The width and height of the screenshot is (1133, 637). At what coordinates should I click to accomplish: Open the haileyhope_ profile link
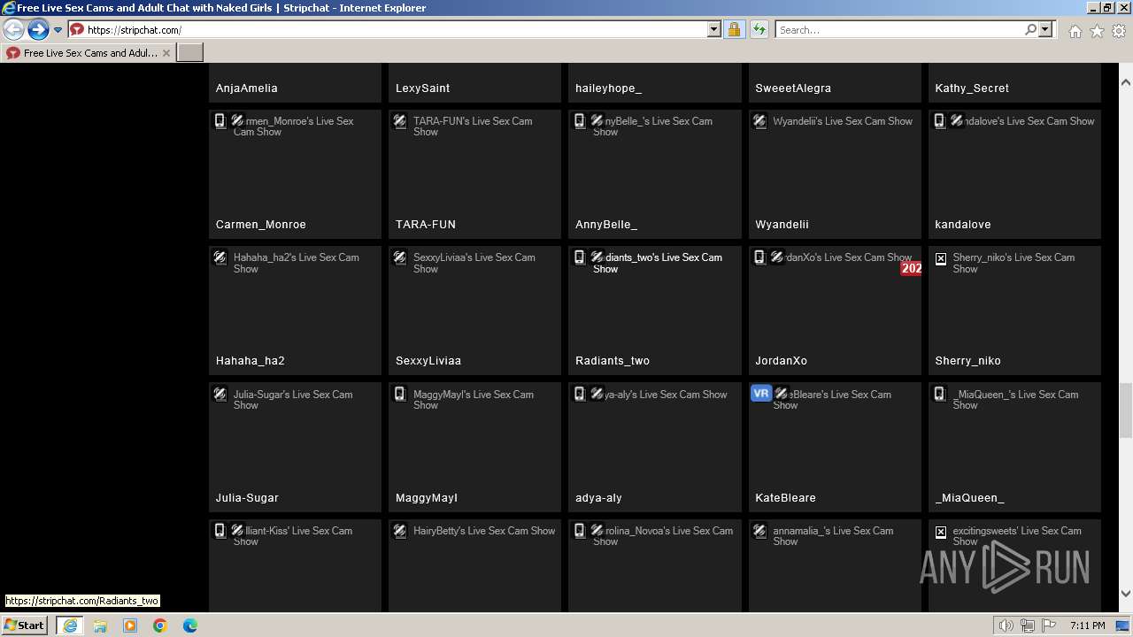(x=609, y=88)
